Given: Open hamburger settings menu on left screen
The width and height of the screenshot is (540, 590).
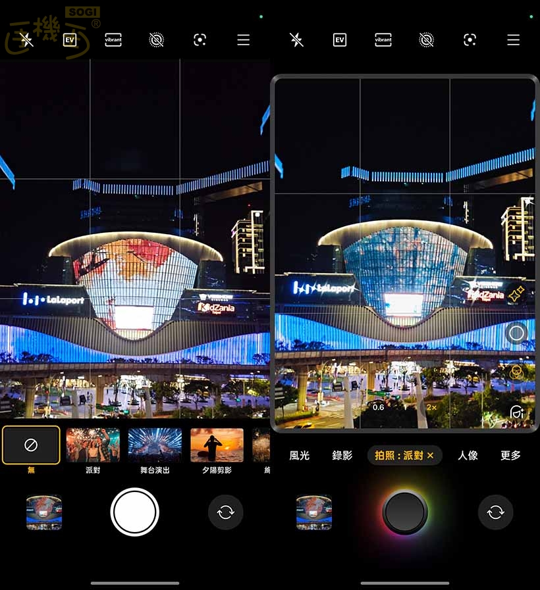Looking at the screenshot, I should click(243, 40).
